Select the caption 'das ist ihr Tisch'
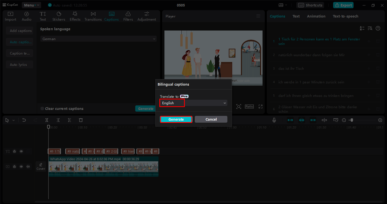The image size is (387, 204). pos(291,68)
